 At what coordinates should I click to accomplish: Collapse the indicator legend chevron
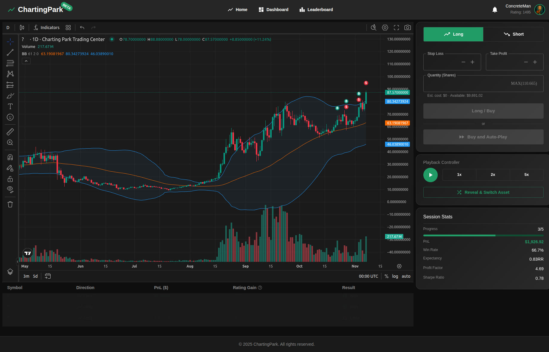tap(26, 61)
